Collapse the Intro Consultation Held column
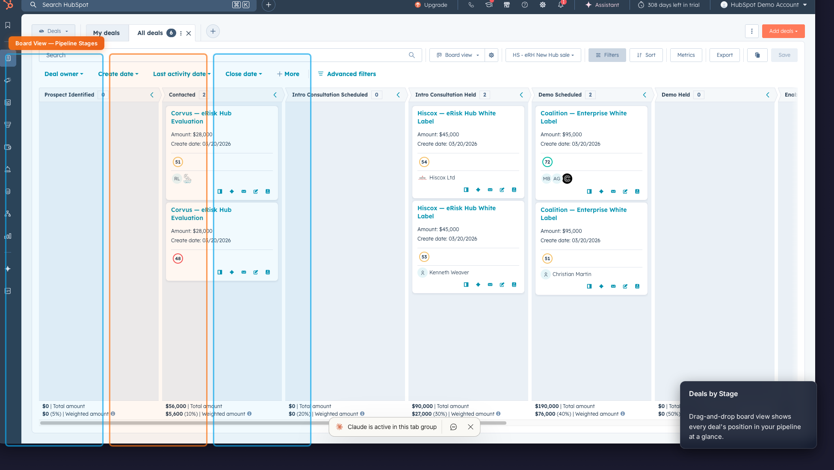Viewport: 834px width, 470px height. coord(521,95)
